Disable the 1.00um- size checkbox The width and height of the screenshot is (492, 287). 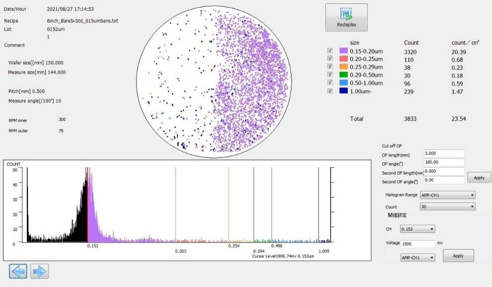330,91
